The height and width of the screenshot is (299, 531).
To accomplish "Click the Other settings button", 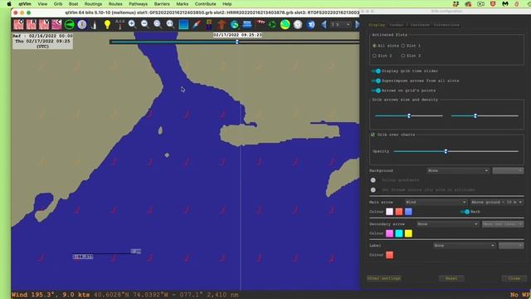I will [x=384, y=278].
